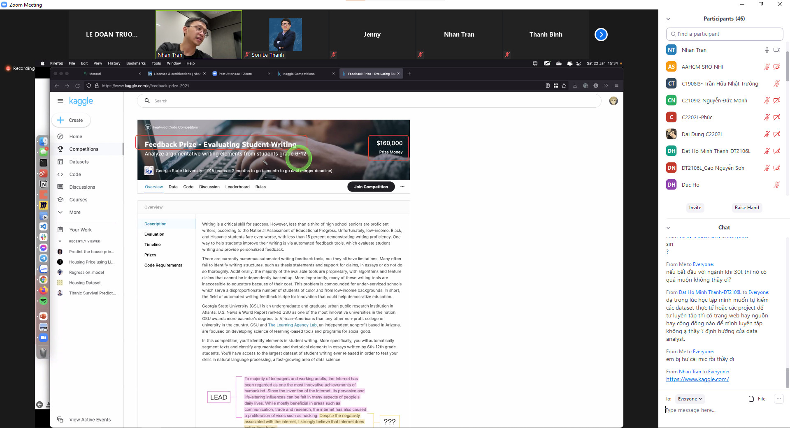Screen dimensions: 790x428
Task: Click the Invite button in participants panel
Action: [695, 208]
